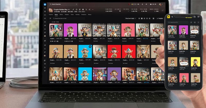Open the profile avatar dropdown

tap(161, 4)
